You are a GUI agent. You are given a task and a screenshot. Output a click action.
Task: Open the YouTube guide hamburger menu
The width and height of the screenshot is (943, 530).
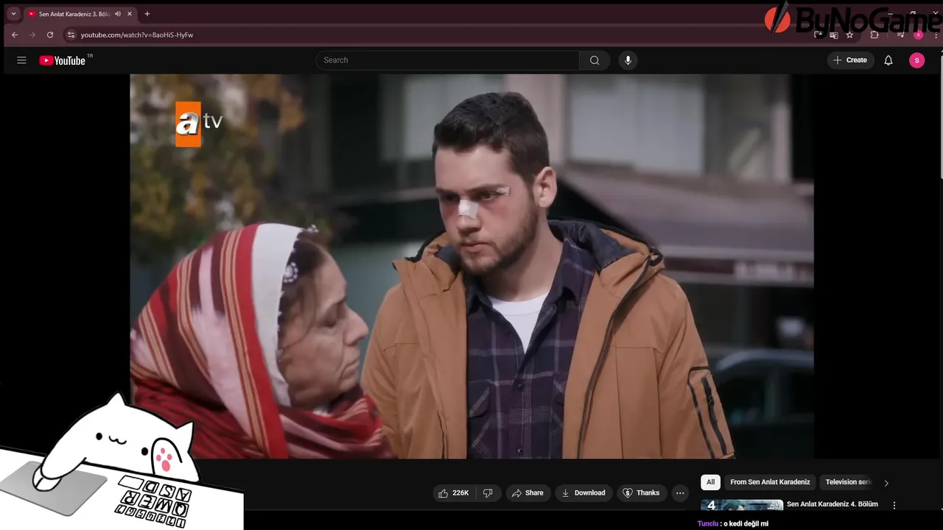21,60
